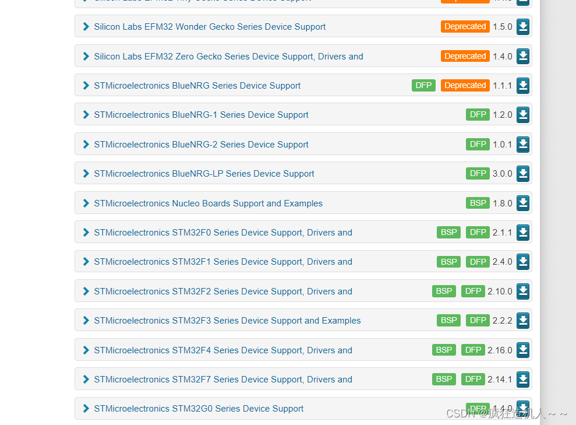Expand the BlueNRG-2 Series row chevron
The height and width of the screenshot is (425, 576).
86,144
